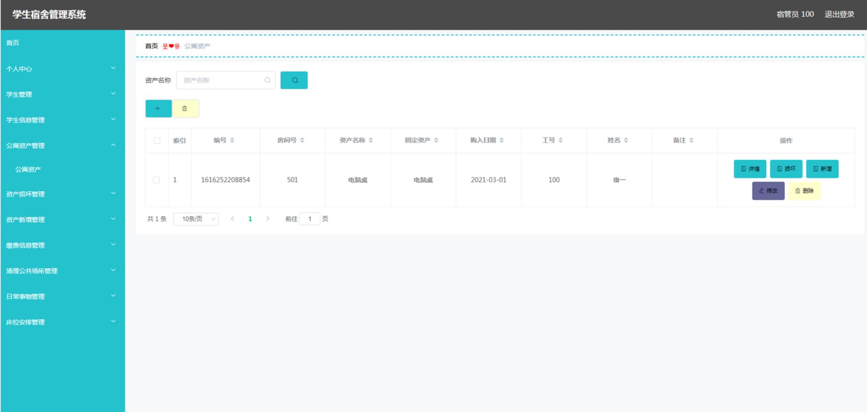This screenshot has width=867, height=412.
Task: Expand 清理公共场所管理 menu
Action: point(62,271)
